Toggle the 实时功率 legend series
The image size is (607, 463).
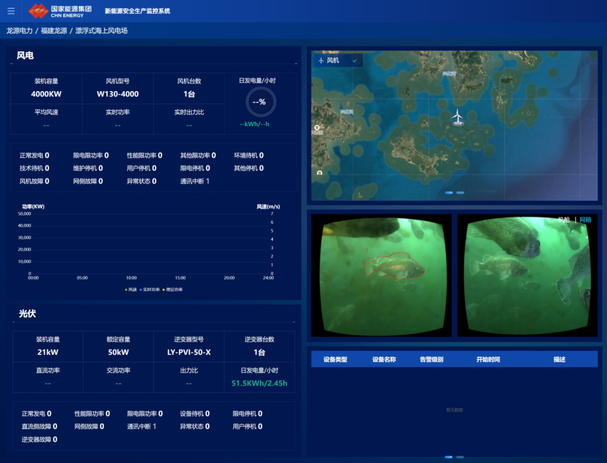(150, 290)
